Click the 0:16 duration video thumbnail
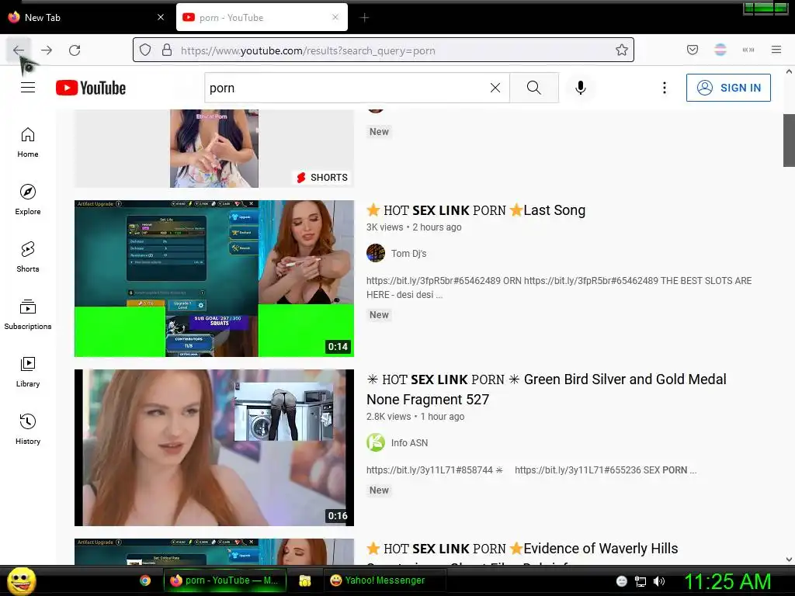The height and width of the screenshot is (596, 795). (x=214, y=448)
